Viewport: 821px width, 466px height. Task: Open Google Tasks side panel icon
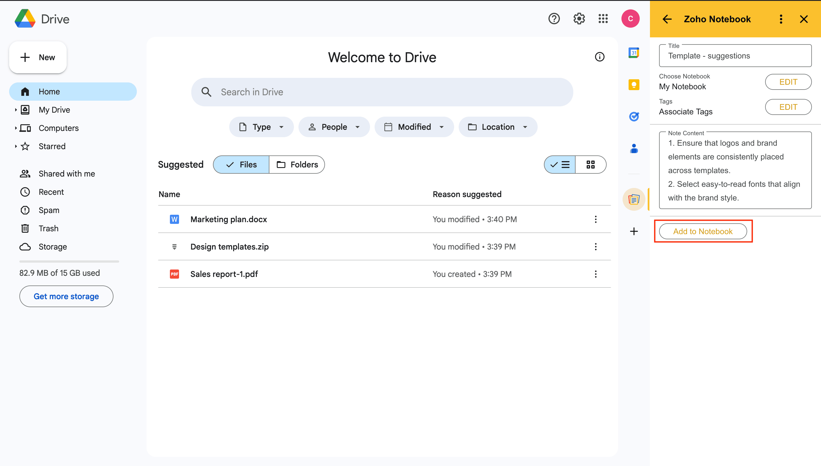[x=634, y=116]
